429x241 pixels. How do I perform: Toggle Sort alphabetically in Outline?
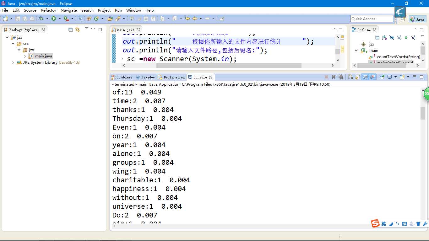384,38
